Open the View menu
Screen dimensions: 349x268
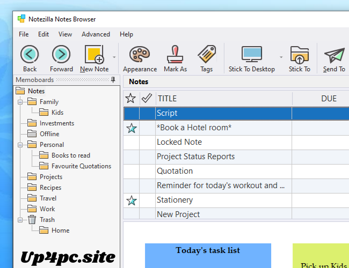coord(65,34)
